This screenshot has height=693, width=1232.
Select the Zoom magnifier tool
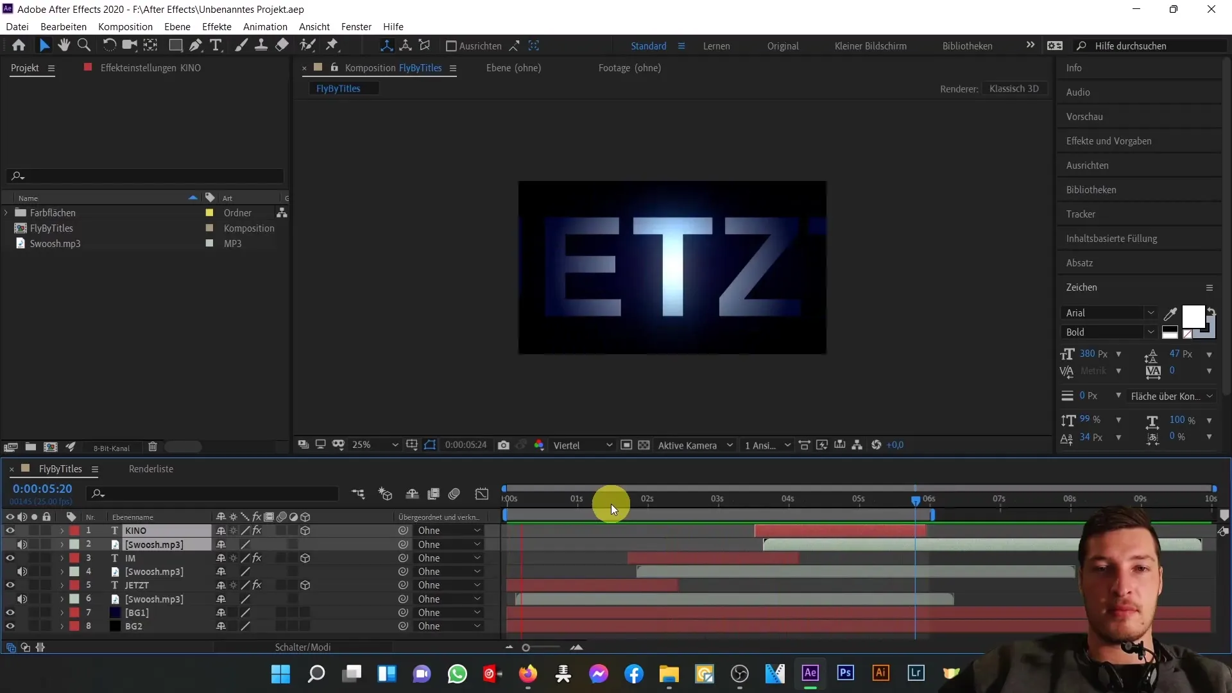(x=83, y=46)
